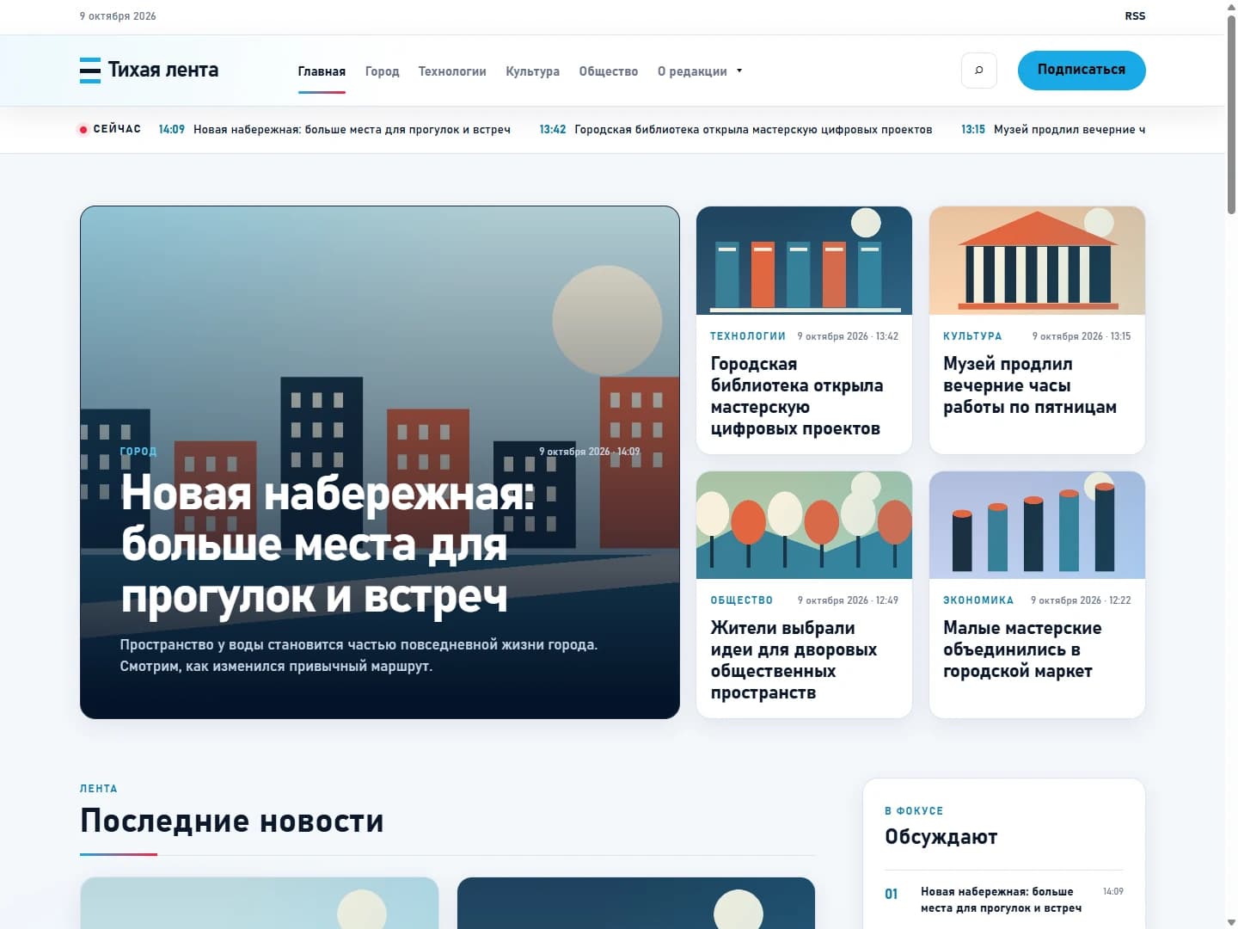Click the КУЛЬТУРА category label
Image resolution: width=1238 pixels, height=929 pixels.
pos(972,336)
